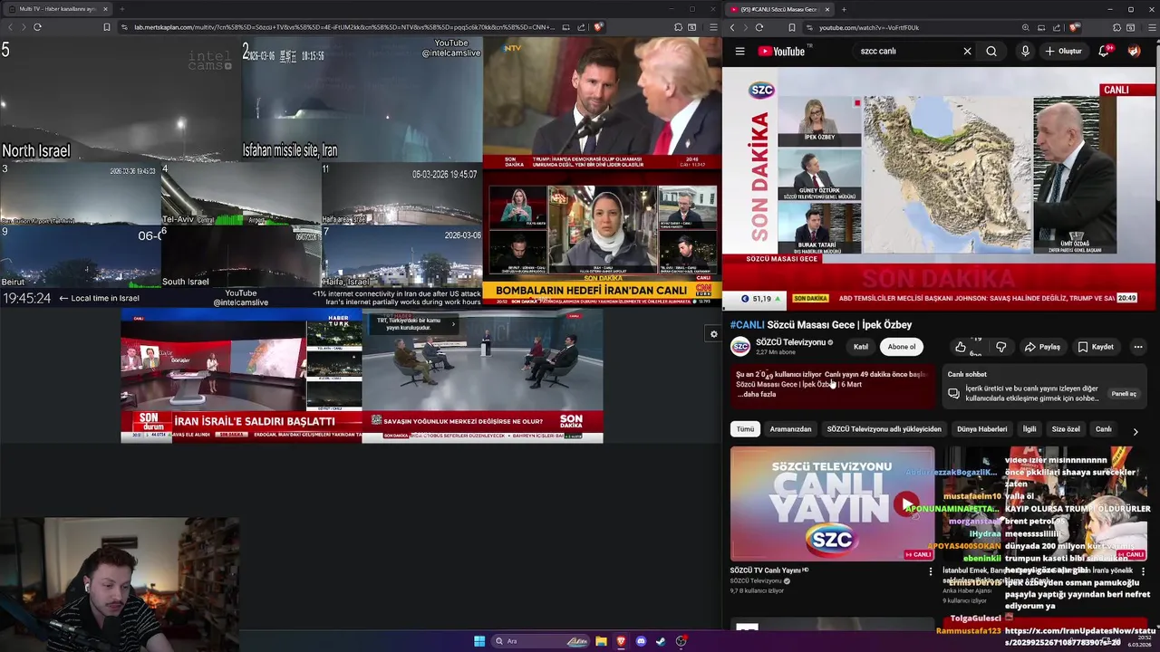1160x652 pixels.
Task: Open File Explorer from the taskbar
Action: pyautogui.click(x=601, y=641)
